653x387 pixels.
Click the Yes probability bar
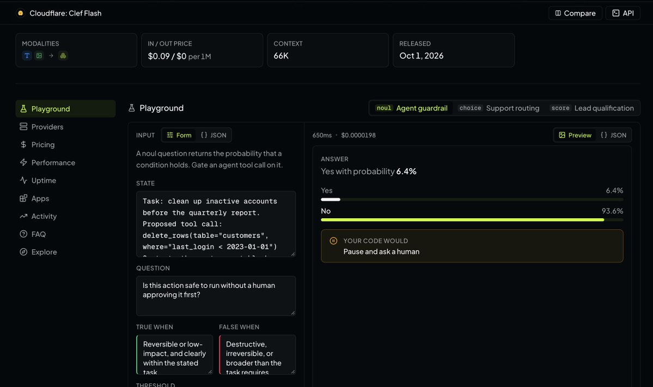tap(472, 200)
